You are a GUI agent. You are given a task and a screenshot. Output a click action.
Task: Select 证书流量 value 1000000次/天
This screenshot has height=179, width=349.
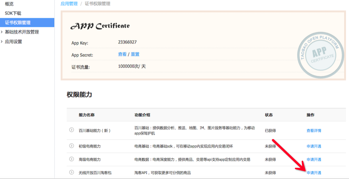tap(132, 66)
